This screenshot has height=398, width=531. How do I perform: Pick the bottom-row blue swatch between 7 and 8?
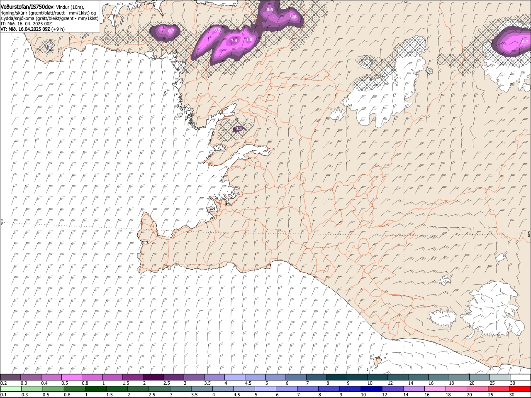(308, 389)
